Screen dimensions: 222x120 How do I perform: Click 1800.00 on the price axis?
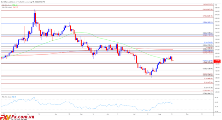pos(217,57)
